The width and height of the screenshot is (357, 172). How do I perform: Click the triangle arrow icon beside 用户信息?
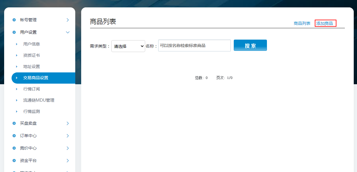(x=17, y=44)
